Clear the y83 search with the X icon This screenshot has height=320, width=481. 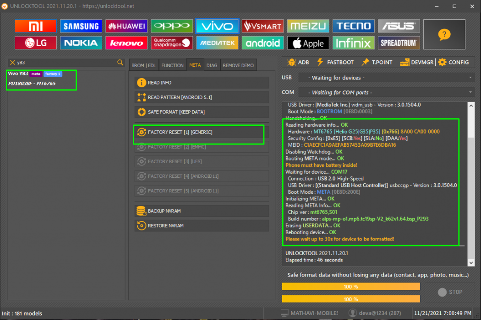(x=12, y=63)
